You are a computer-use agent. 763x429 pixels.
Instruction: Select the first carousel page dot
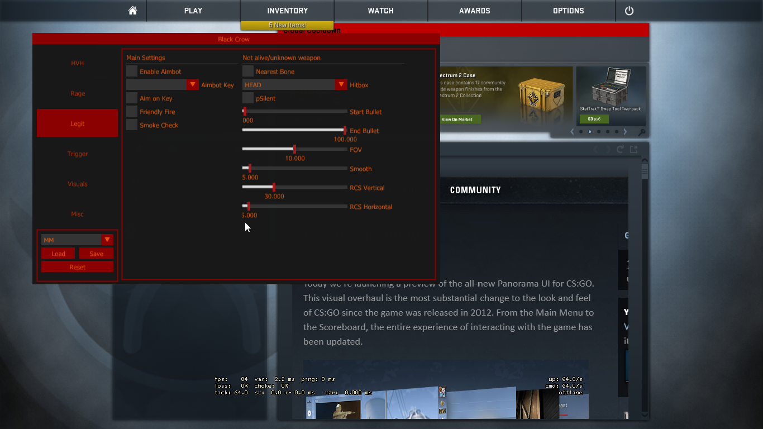pos(581,132)
